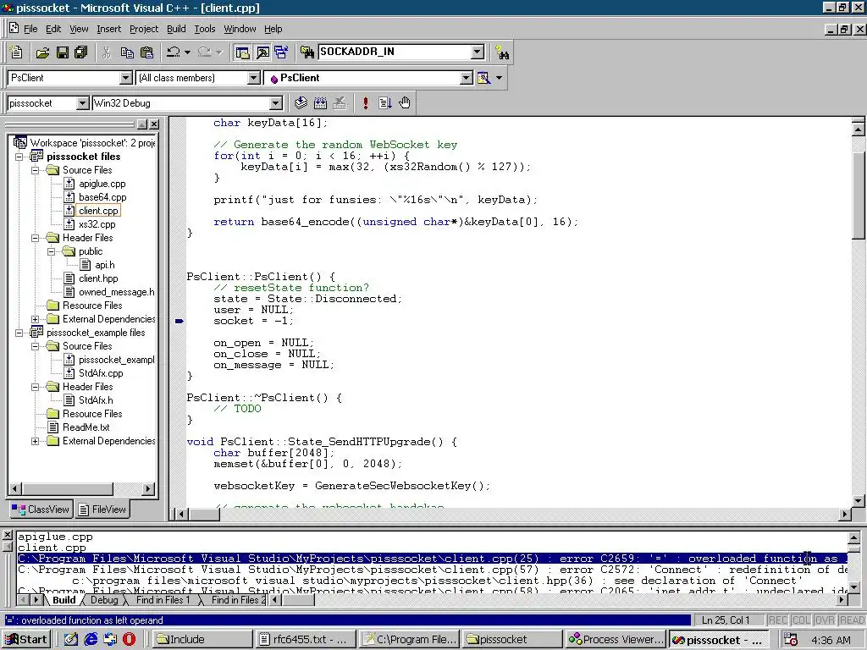867x650 pixels.
Task: Open the Edit menu
Action: coord(53,29)
